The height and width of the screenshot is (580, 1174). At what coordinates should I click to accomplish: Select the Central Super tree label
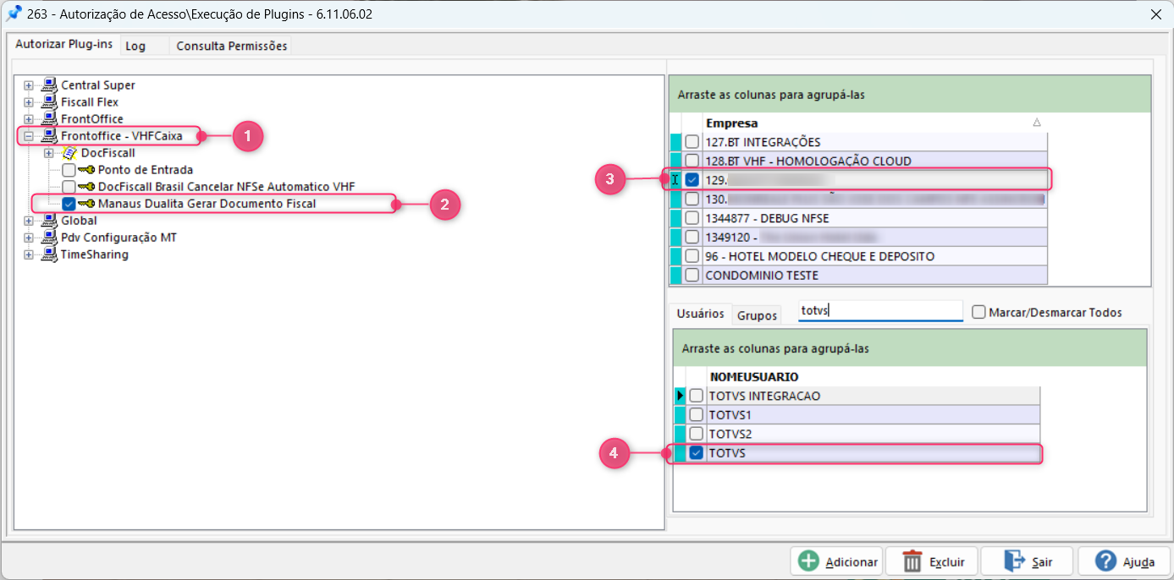pos(98,85)
